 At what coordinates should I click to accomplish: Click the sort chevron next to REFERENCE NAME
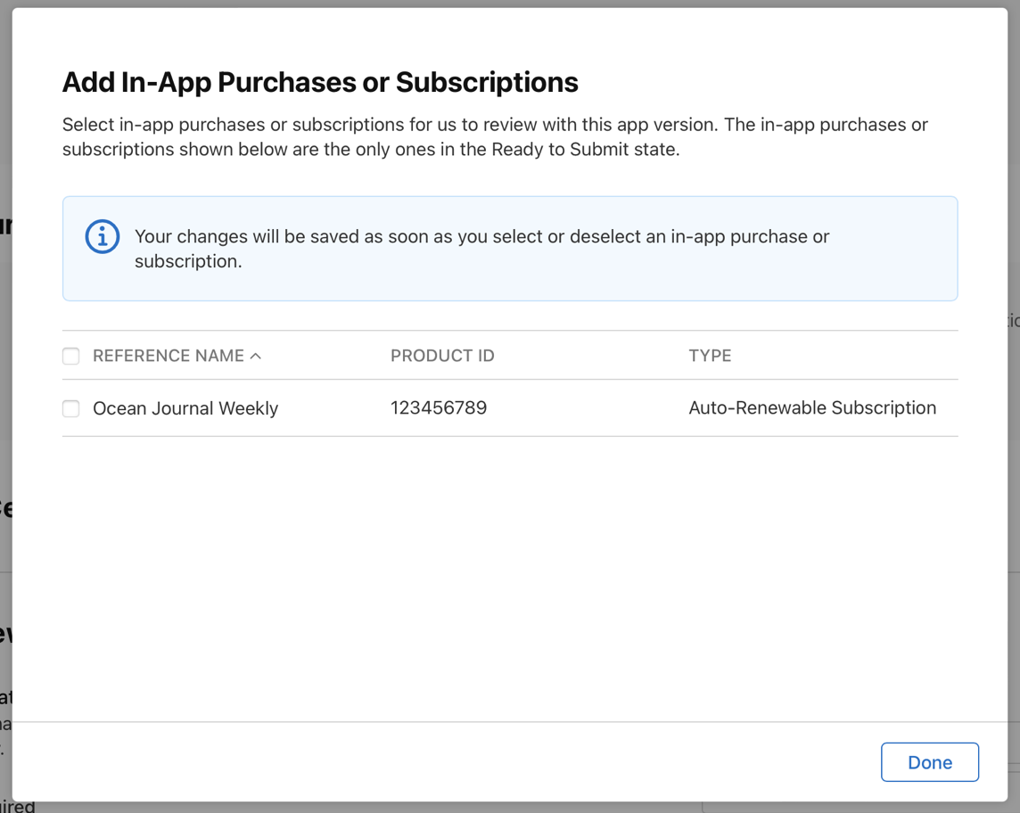point(257,355)
